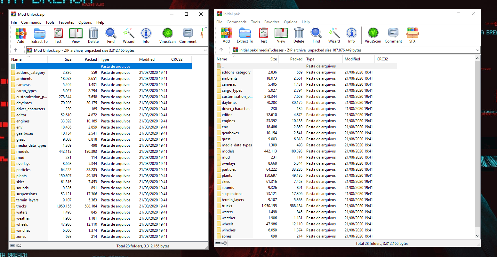
Task: Sort by Packed column in initial.pak
Action: pyautogui.click(x=296, y=59)
